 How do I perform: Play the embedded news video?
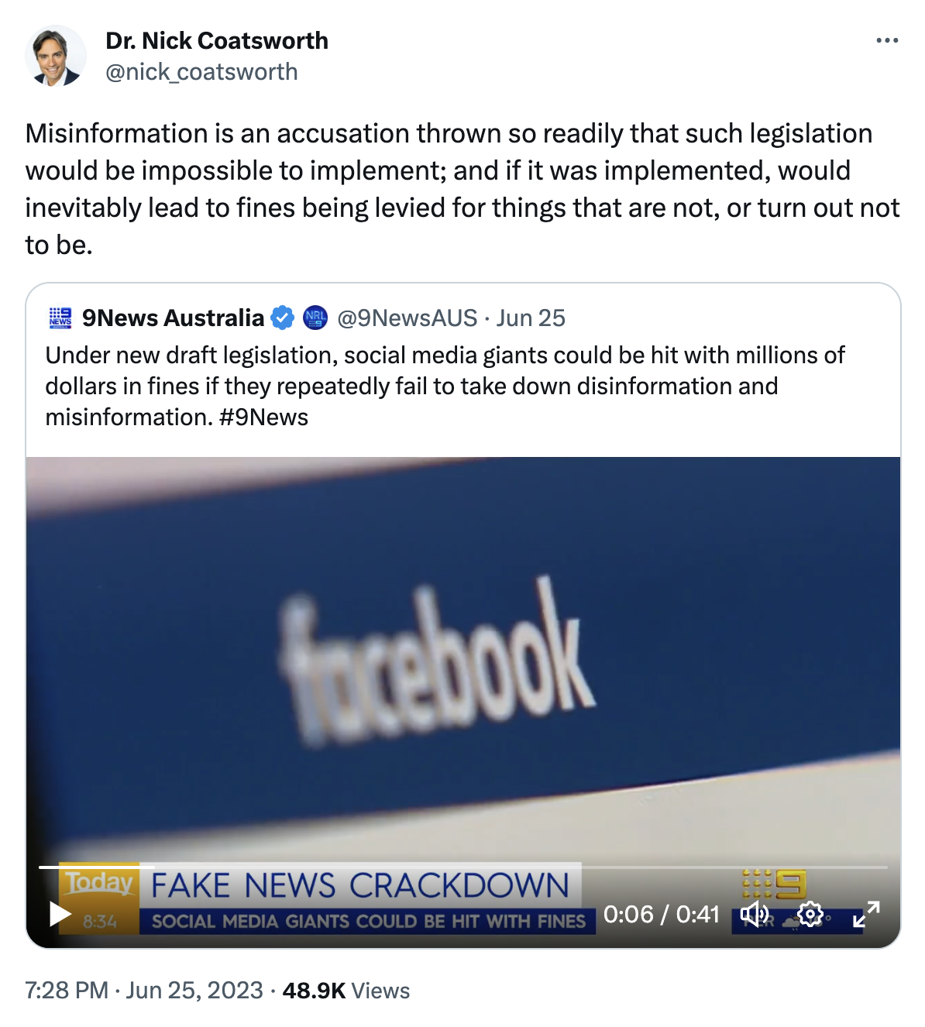pyautogui.click(x=60, y=913)
